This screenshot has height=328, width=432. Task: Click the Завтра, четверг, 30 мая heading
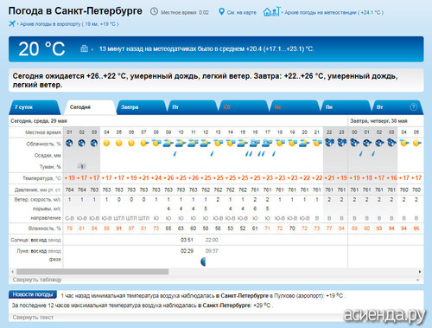point(378,121)
